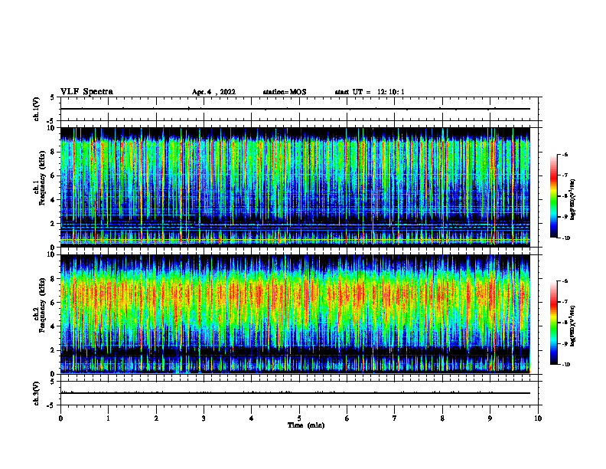Click the "6" kHz tick on ch.1 spectrogram

coord(54,175)
